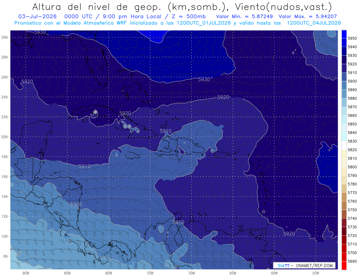The height and width of the screenshot is (277, 358).
Task: Click the 'Valor Min. = 5.87249' text
Action: (x=245, y=16)
